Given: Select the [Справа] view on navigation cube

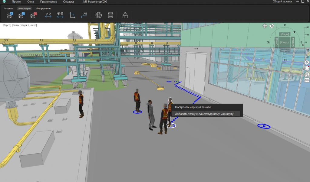Looking at the screenshot, I should pos(293,42).
